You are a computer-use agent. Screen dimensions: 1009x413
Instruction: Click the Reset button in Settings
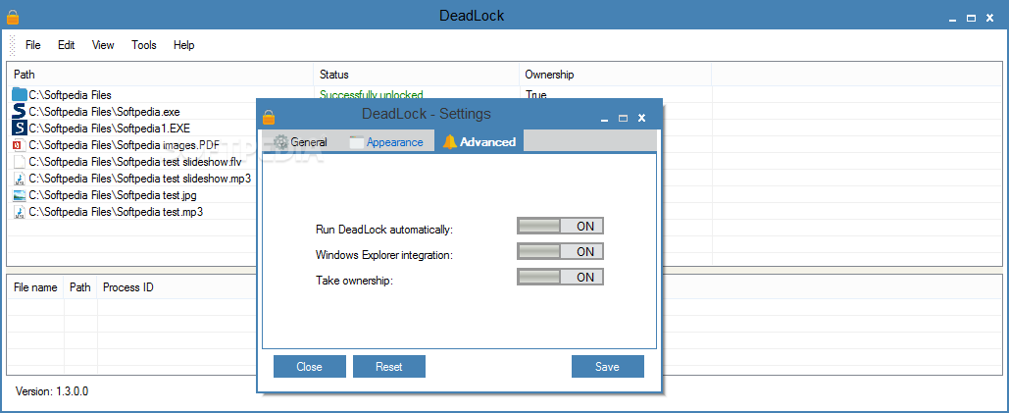(x=389, y=367)
